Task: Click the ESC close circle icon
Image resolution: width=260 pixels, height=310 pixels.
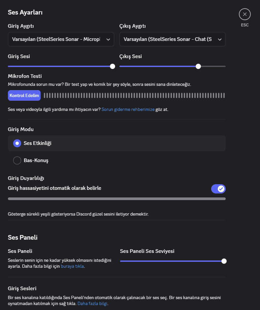Action: [x=244, y=14]
